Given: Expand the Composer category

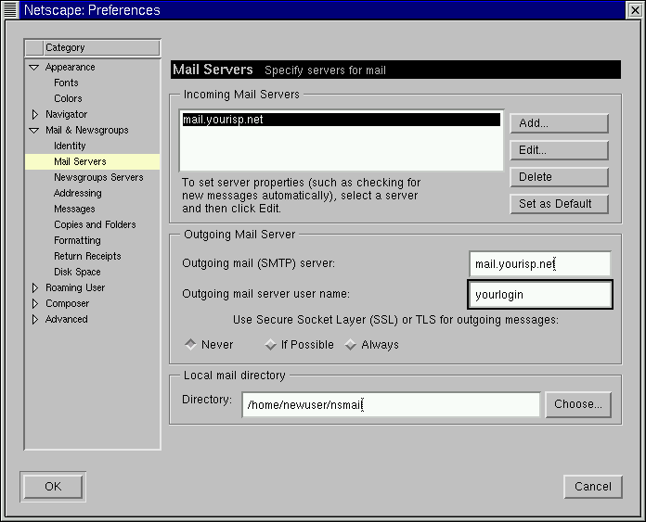Looking at the screenshot, I should point(34,304).
